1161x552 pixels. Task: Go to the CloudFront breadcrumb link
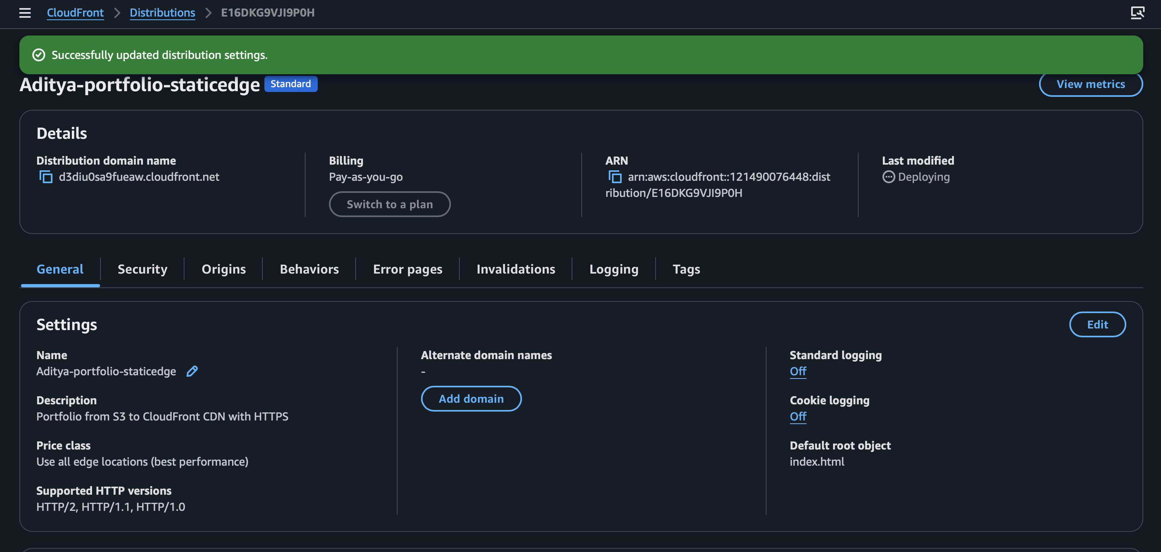tap(75, 13)
